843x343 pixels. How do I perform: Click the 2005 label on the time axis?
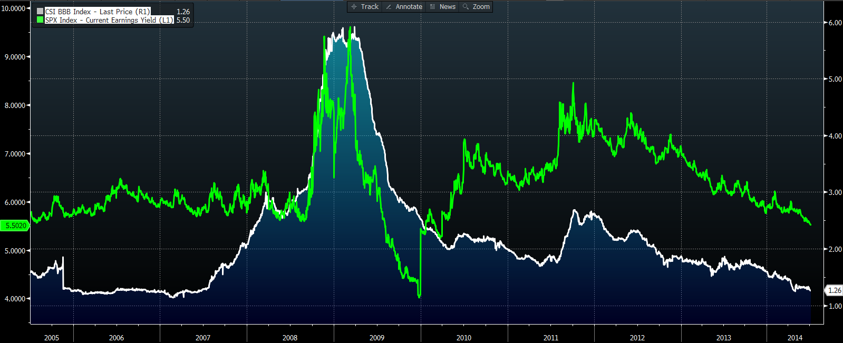tap(52, 338)
